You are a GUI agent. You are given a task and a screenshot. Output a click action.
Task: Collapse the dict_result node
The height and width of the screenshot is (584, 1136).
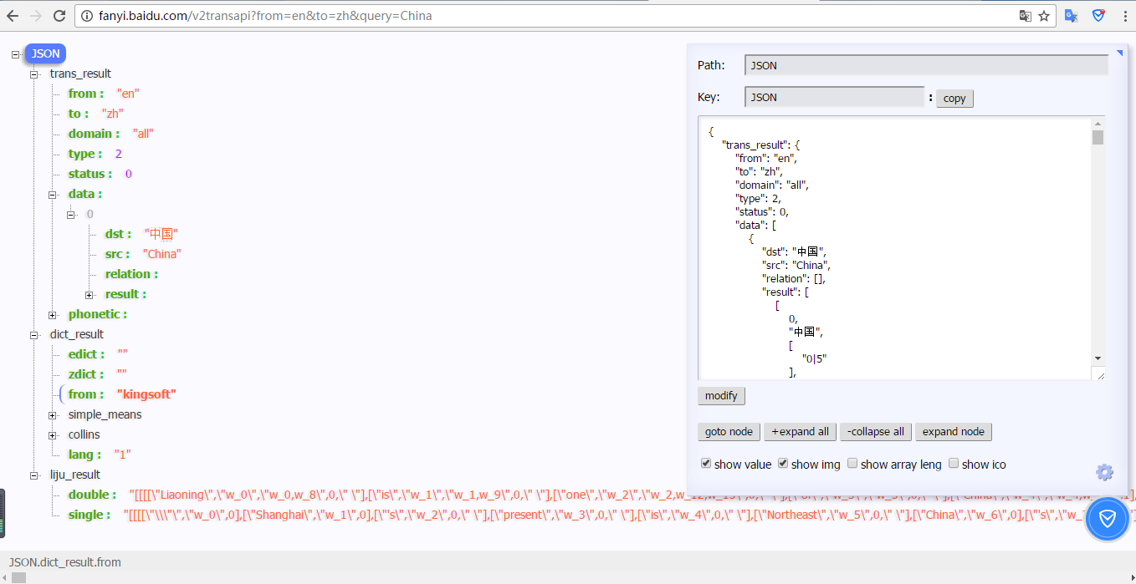[34, 334]
